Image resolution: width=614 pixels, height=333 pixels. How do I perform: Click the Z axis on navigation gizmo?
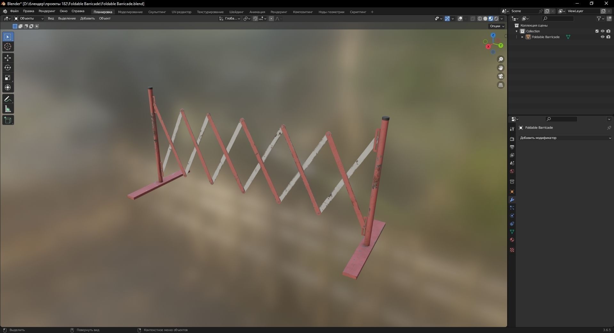(x=493, y=35)
